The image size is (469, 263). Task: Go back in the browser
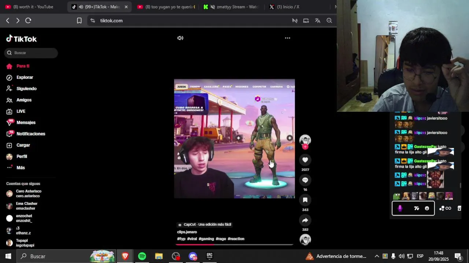tap(8, 21)
